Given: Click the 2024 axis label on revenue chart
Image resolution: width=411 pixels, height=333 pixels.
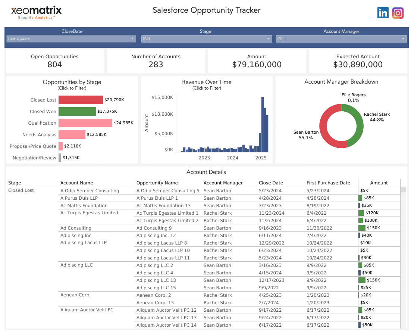Looking at the screenshot, I should point(232,158).
